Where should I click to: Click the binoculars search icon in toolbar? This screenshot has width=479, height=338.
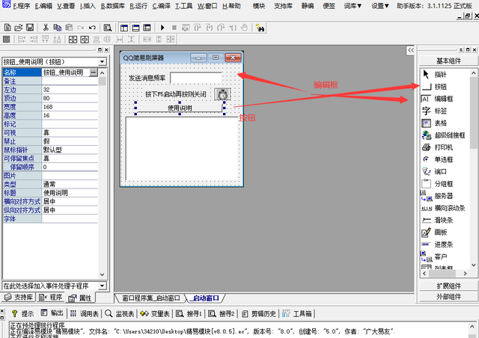tap(260, 28)
